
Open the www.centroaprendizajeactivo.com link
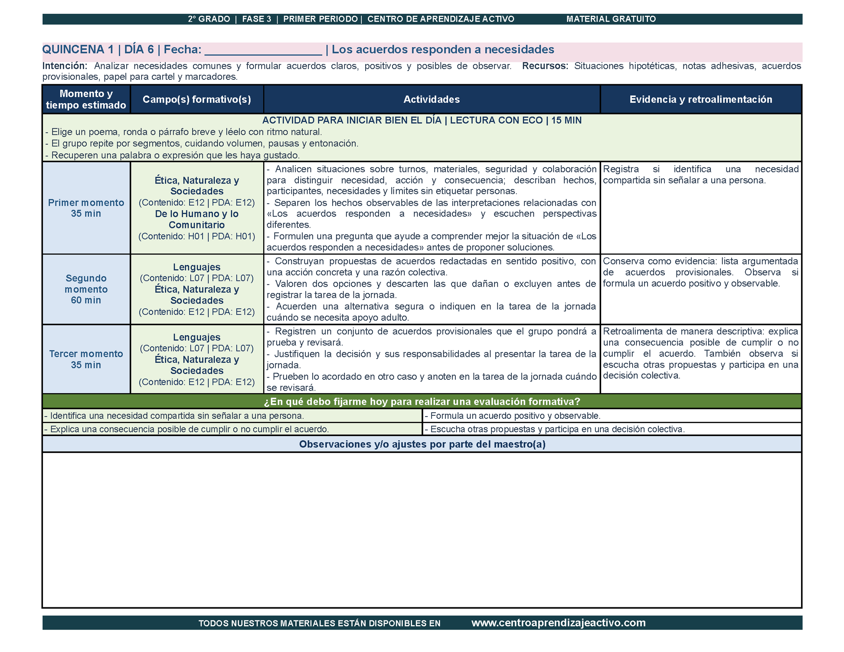558,623
